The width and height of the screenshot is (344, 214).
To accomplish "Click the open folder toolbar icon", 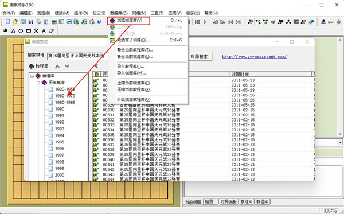I will point(15,21).
